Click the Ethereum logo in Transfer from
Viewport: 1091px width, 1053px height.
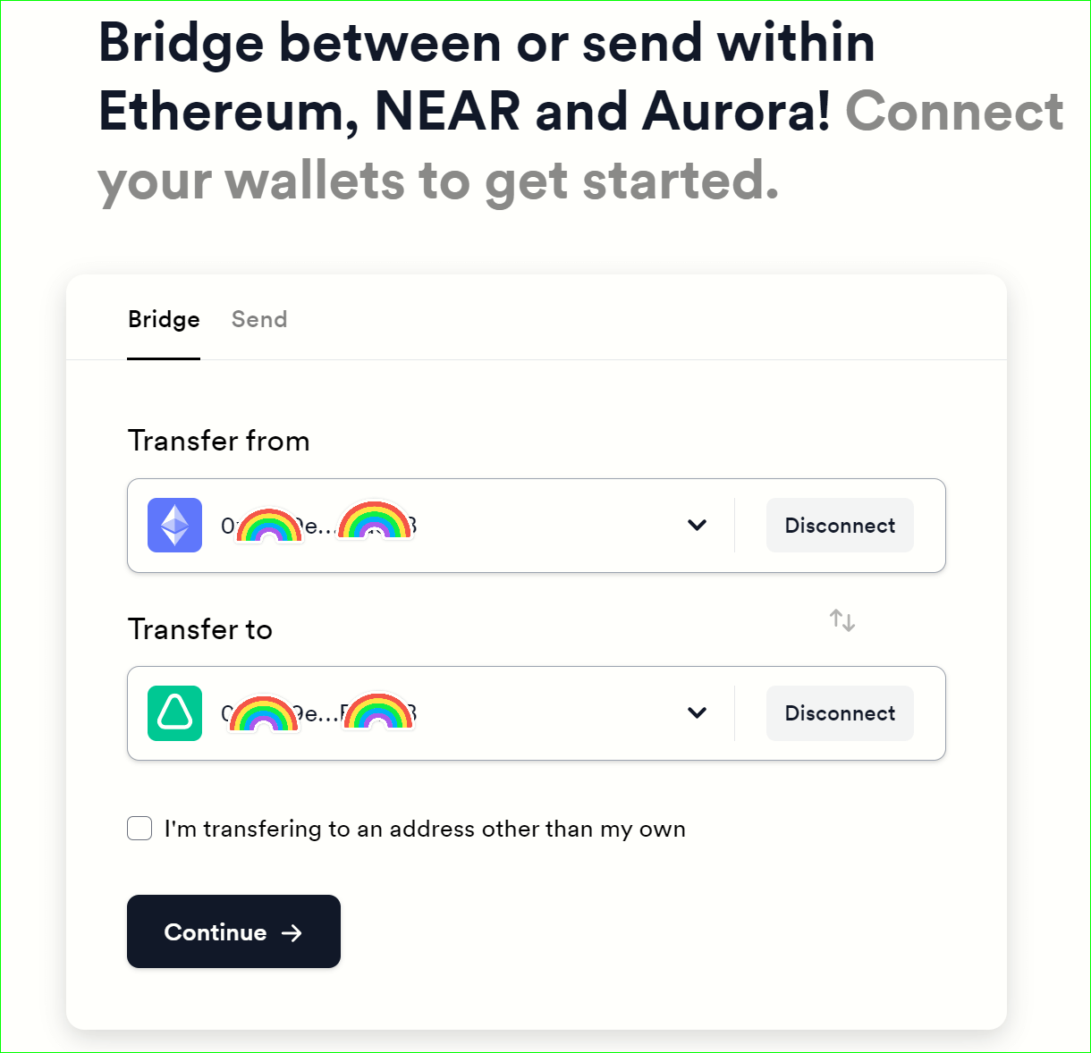pyautogui.click(x=174, y=526)
